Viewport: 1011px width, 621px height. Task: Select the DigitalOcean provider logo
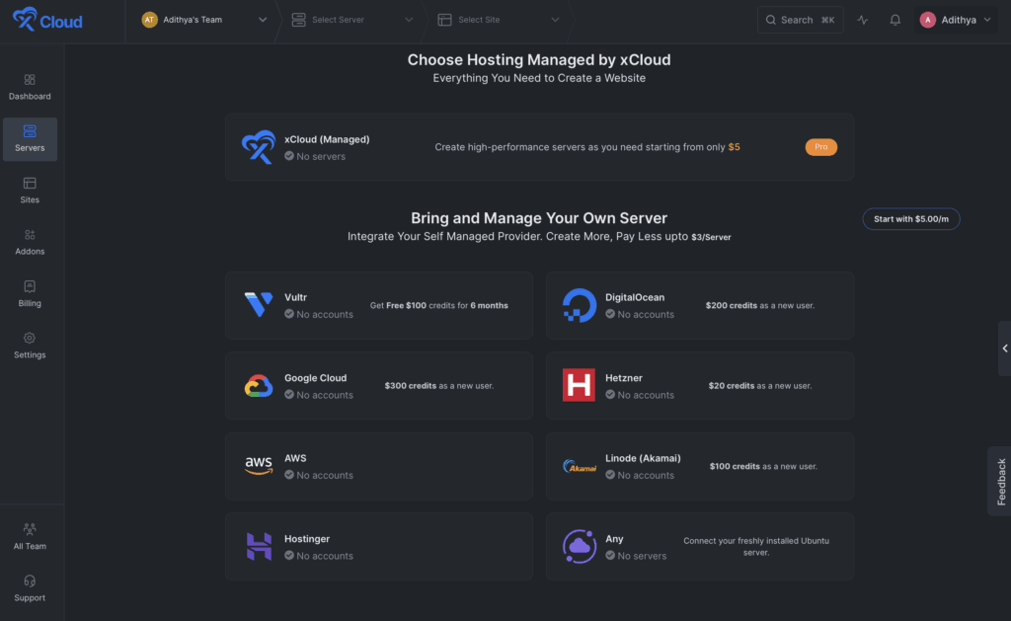[x=579, y=305]
